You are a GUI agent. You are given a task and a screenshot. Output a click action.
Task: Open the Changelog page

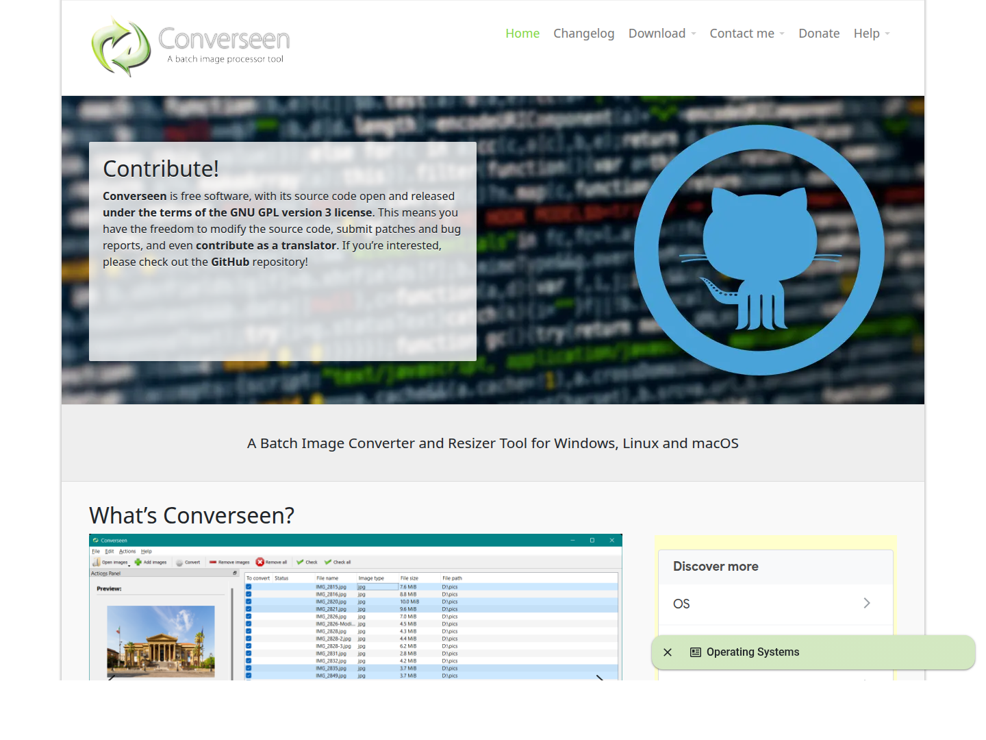pos(584,34)
